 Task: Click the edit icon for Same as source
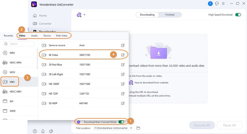point(123,45)
